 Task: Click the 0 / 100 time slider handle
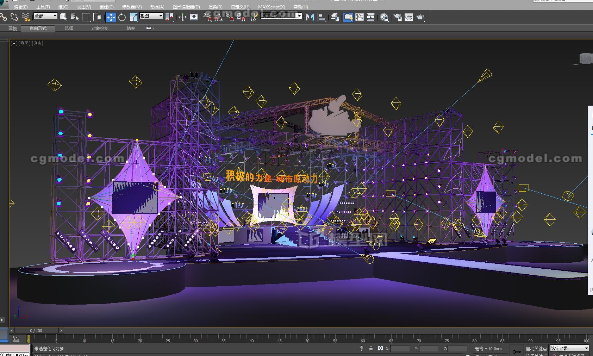(x=36, y=331)
